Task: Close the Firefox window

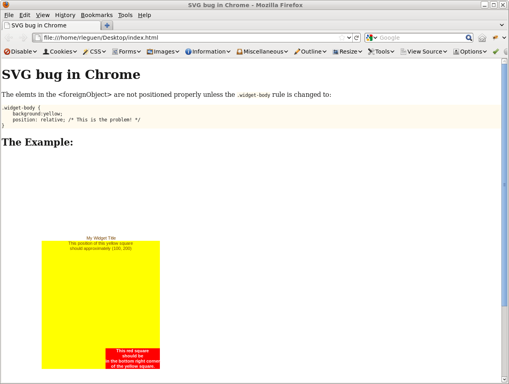Action: (x=503, y=5)
